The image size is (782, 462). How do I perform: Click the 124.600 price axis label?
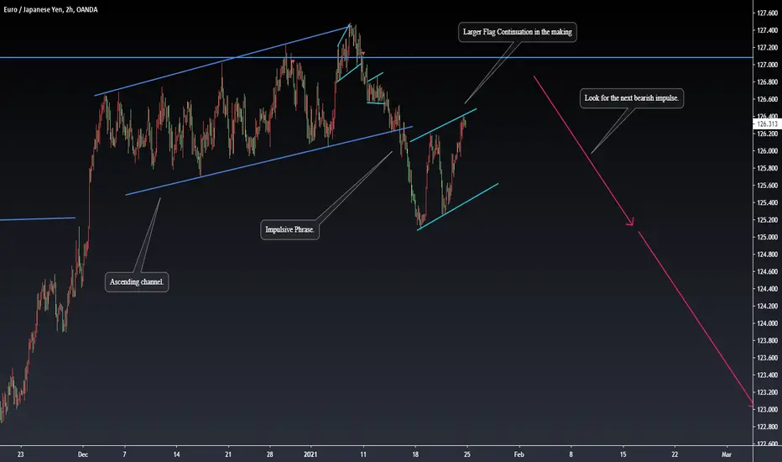pyautogui.click(x=767, y=271)
